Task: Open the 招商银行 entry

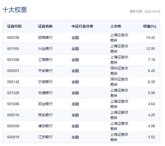Action: click(45, 38)
